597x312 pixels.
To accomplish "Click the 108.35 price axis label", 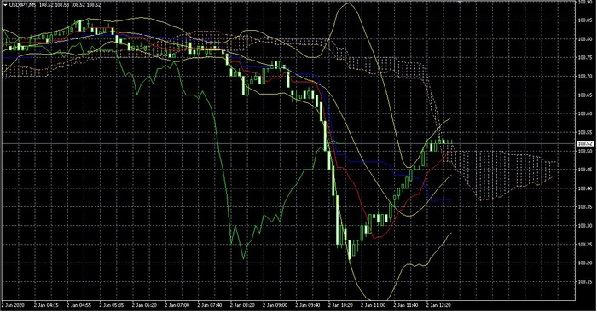I will (585, 207).
